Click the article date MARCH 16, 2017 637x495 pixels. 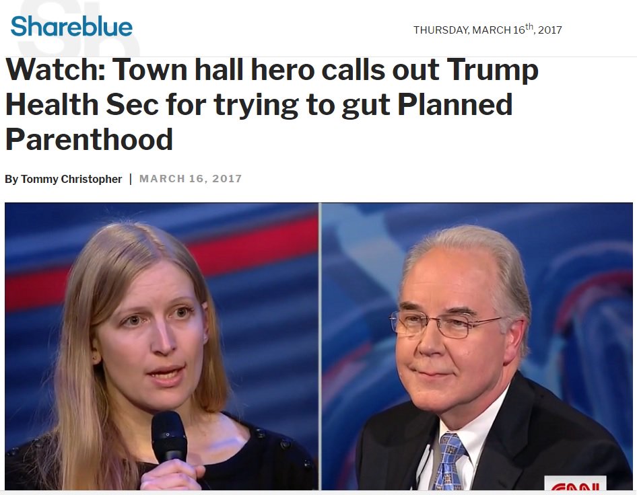191,178
